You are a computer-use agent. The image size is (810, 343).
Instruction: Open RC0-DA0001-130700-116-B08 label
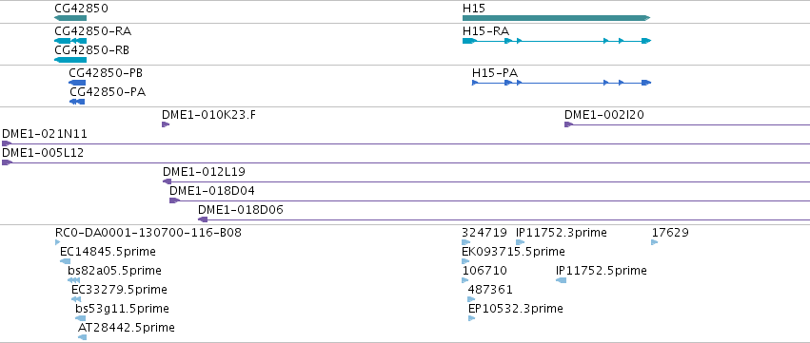click(x=148, y=233)
